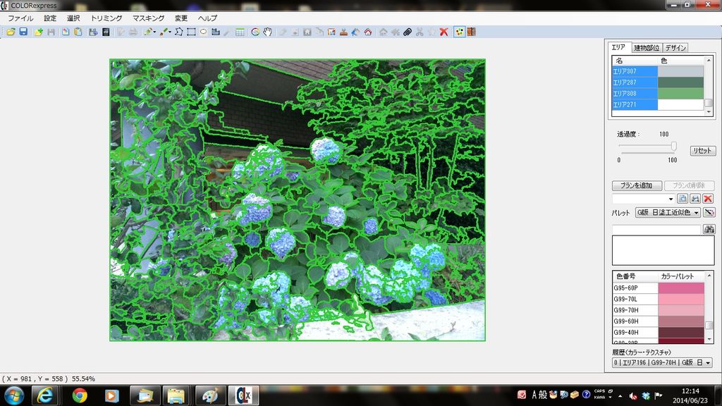
Task: Pick the G99-40H dark maroon swatch
Action: [681, 333]
